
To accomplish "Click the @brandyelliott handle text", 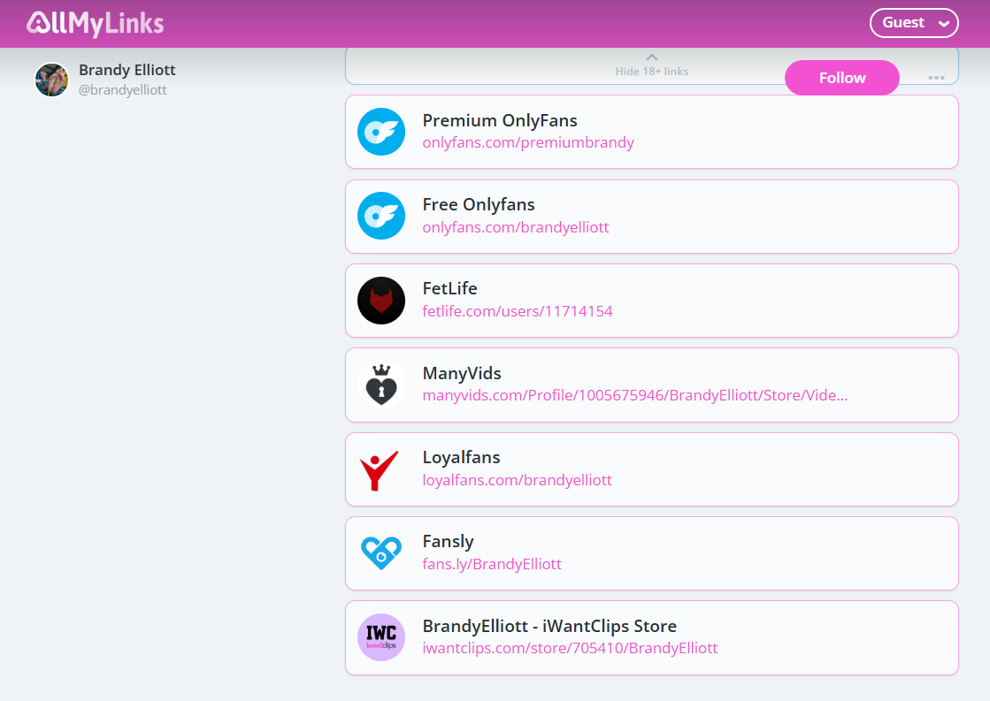I will (x=122, y=90).
